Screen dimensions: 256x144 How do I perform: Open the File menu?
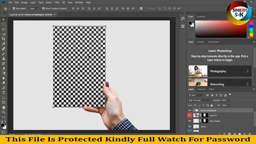click(10, 2)
